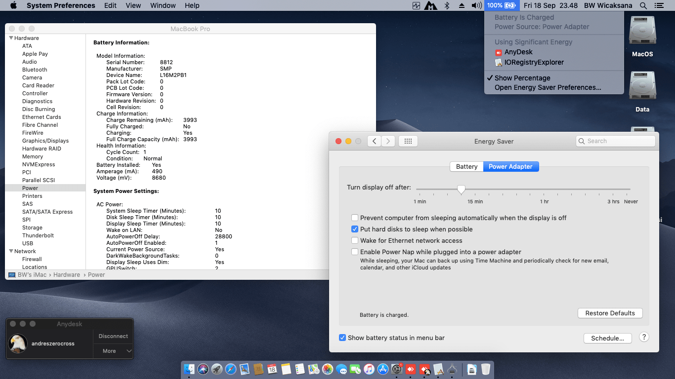Click AnyDesk Dock icon with eagle badge
Screen dimensions: 675x379
coord(424,369)
